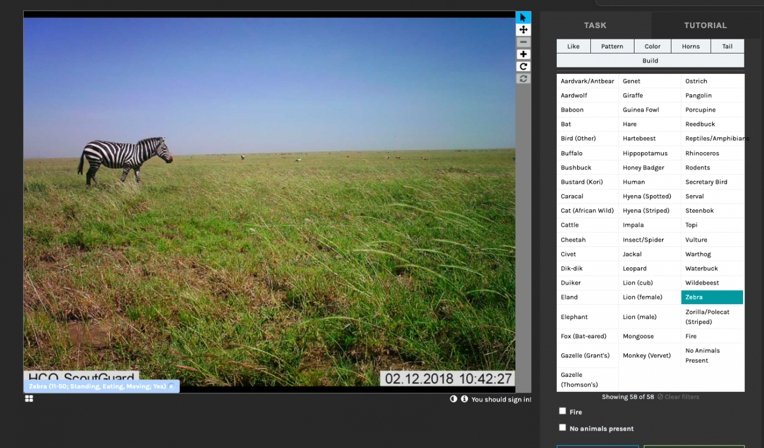Select the Ostrich option
The height and width of the screenshot is (448, 764).
712,81
